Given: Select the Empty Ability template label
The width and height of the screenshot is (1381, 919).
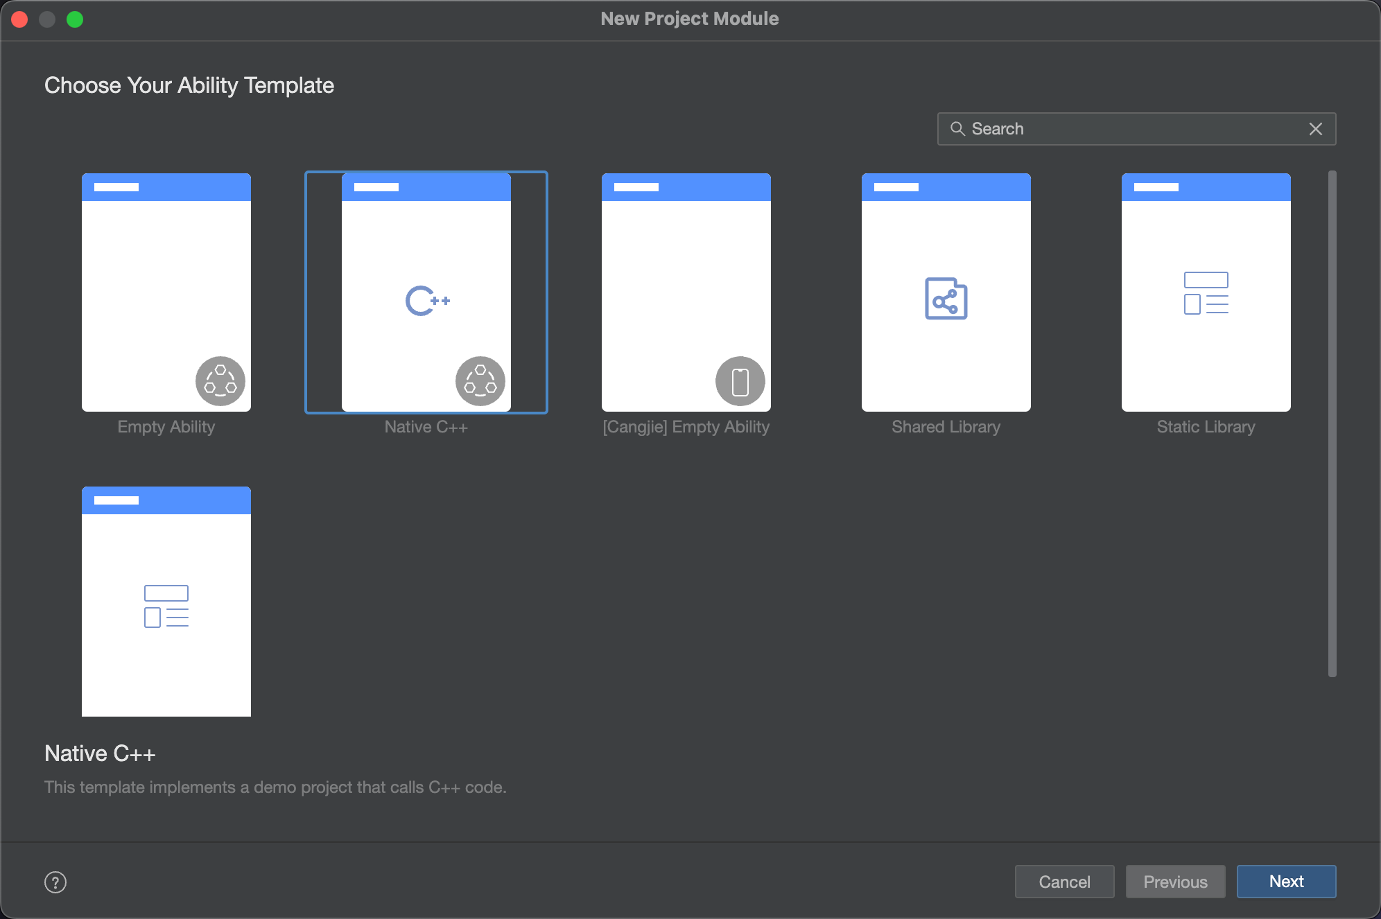Looking at the screenshot, I should click(x=166, y=427).
